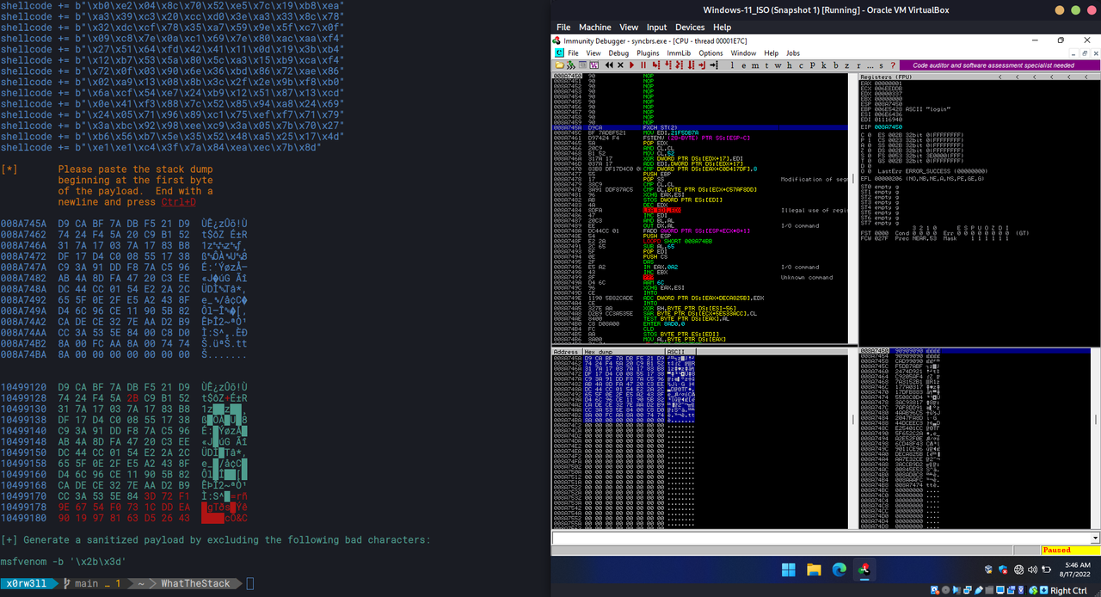
Task: Open the VirtualBox Devices menu
Action: [x=690, y=28]
